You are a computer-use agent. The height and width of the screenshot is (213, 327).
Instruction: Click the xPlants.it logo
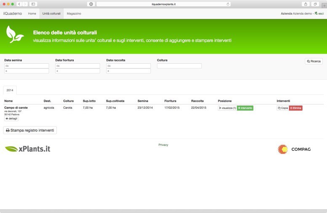point(27,149)
